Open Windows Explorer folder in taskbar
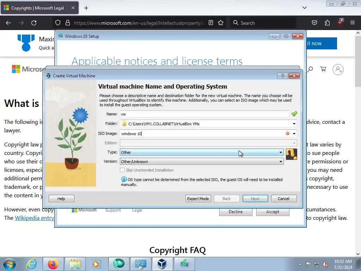The width and height of the screenshot is (361, 271). point(75,264)
